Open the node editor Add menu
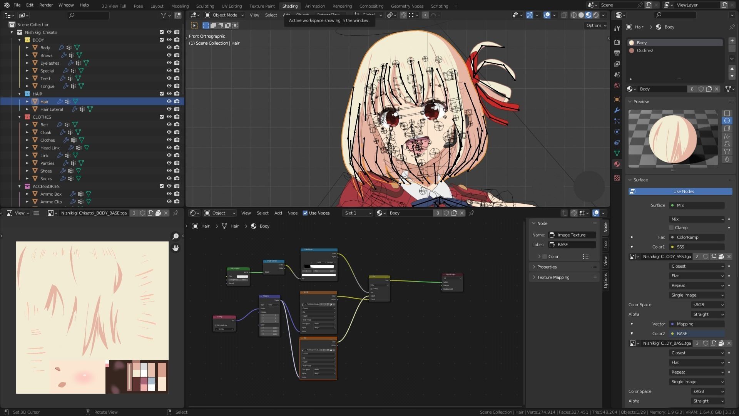 [278, 213]
